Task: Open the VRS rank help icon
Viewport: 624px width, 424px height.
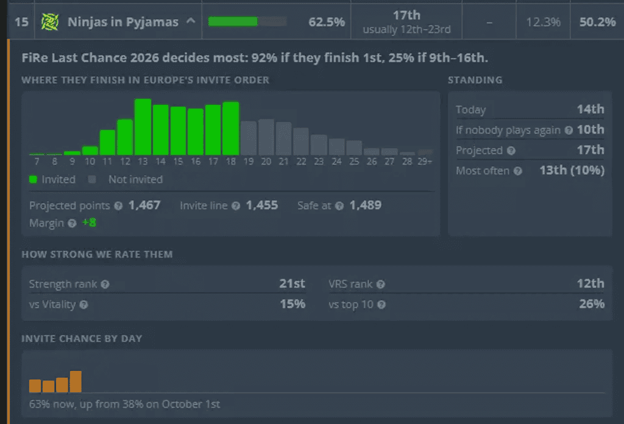Action: tap(381, 284)
